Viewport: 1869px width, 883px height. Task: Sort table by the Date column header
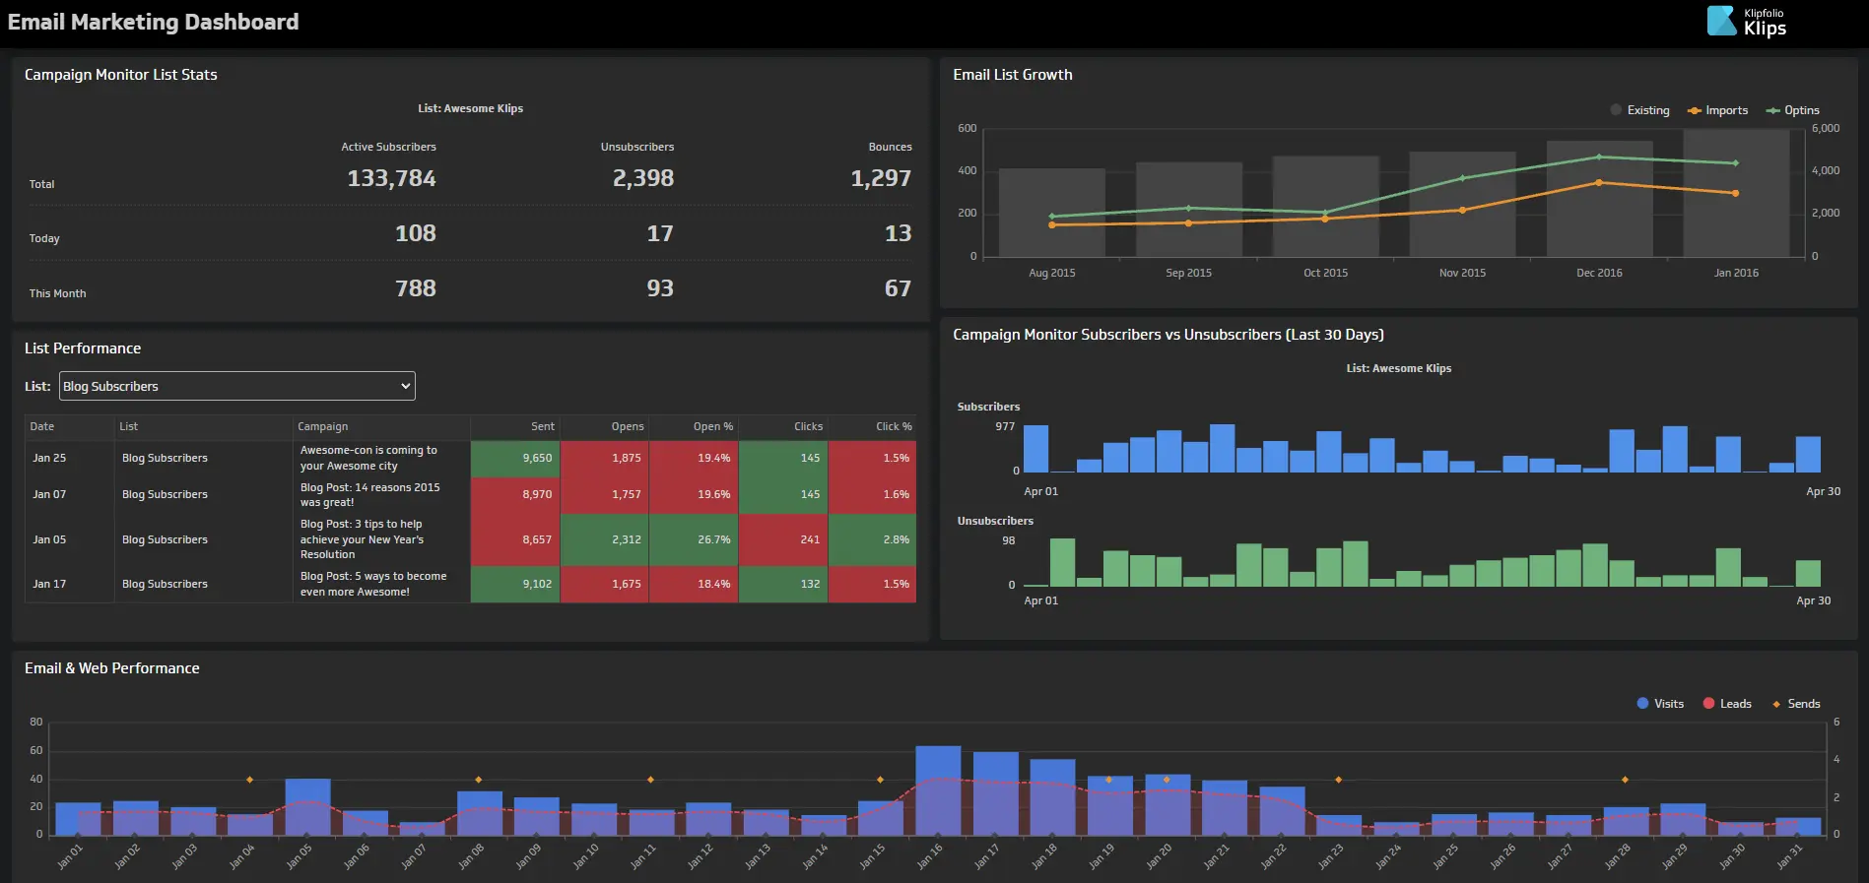42,426
